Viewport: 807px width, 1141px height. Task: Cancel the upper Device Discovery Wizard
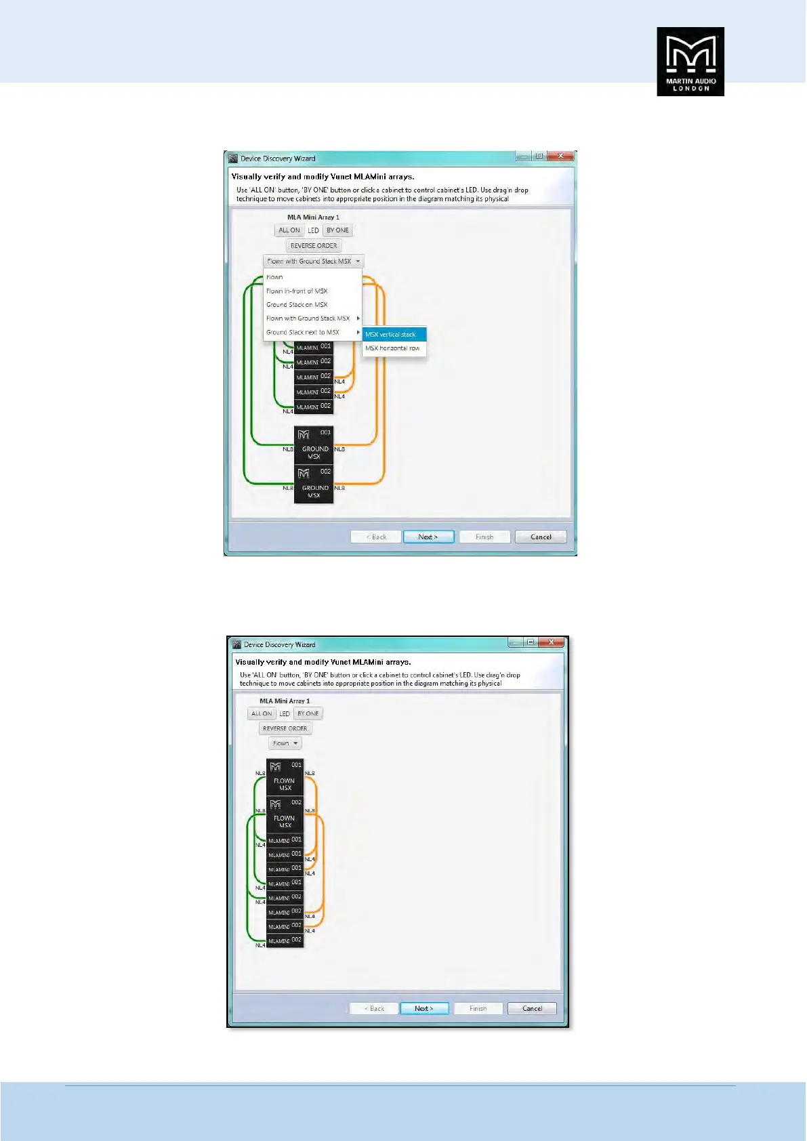point(541,537)
